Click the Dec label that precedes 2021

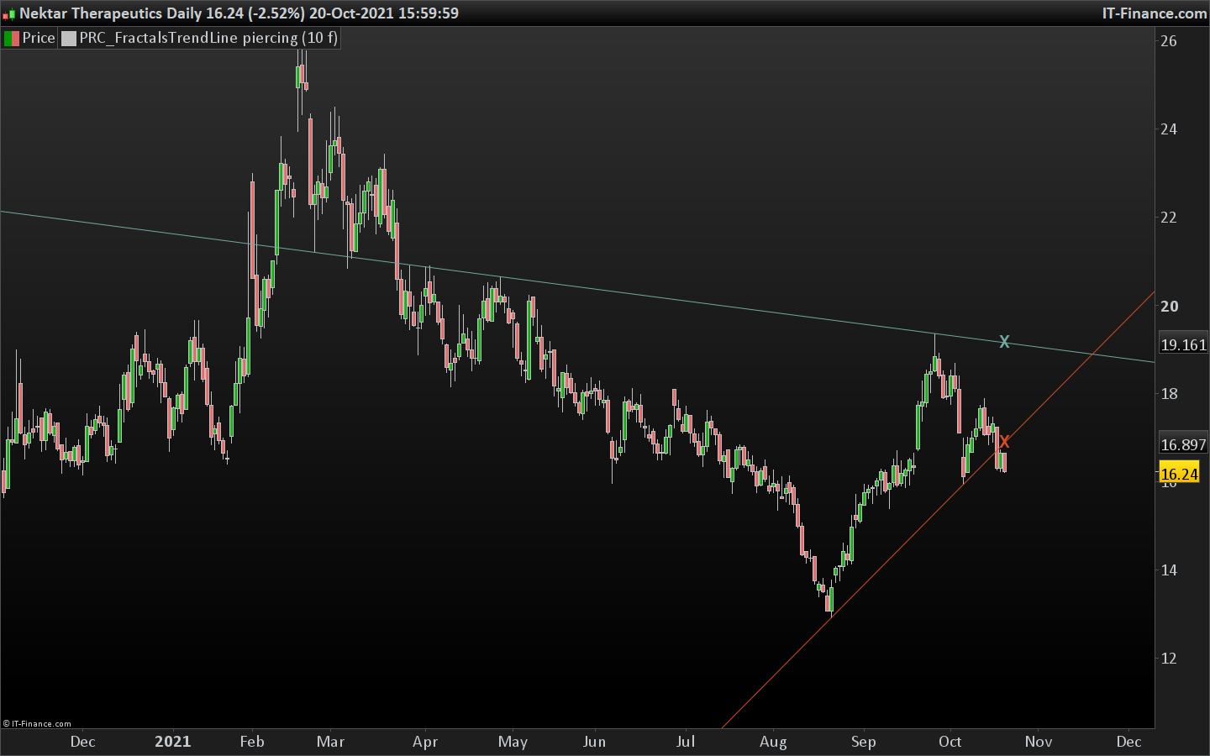[x=83, y=742]
